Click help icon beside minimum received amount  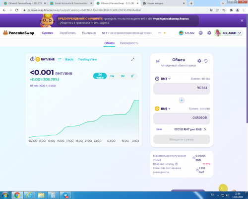[194, 158]
